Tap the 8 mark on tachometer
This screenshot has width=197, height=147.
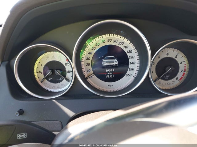(177, 78)
